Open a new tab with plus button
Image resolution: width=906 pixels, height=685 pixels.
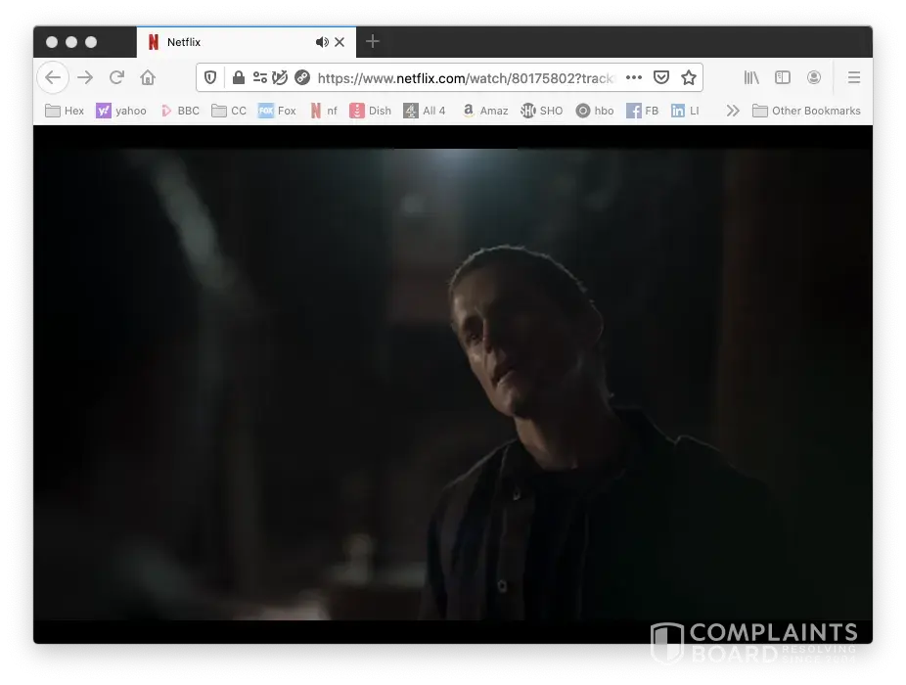pos(372,41)
